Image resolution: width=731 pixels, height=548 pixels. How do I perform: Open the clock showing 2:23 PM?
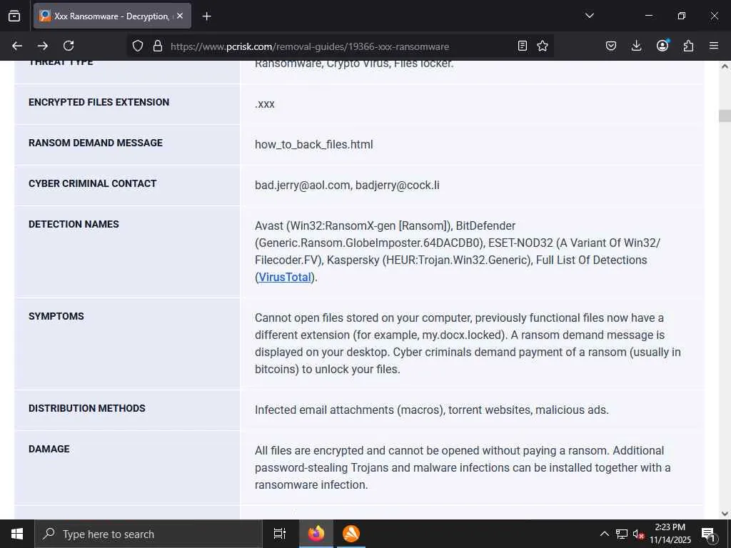[670, 534]
